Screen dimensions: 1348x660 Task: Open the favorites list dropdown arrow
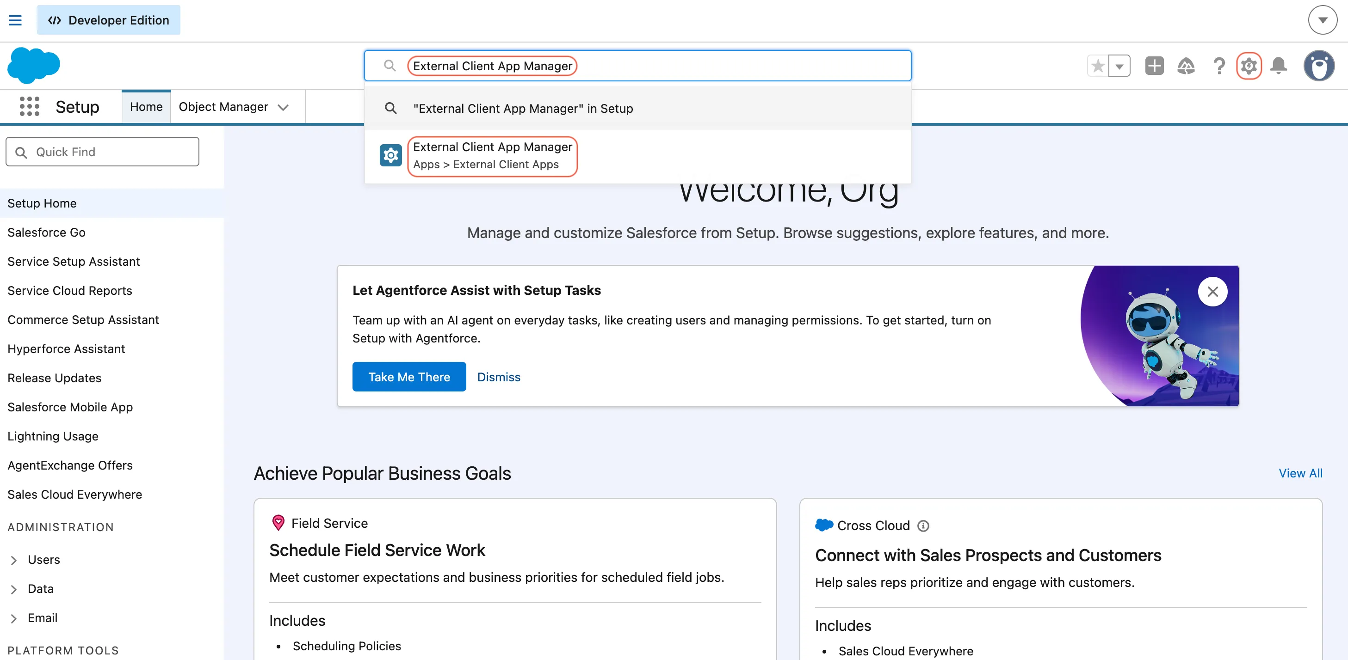pos(1119,66)
